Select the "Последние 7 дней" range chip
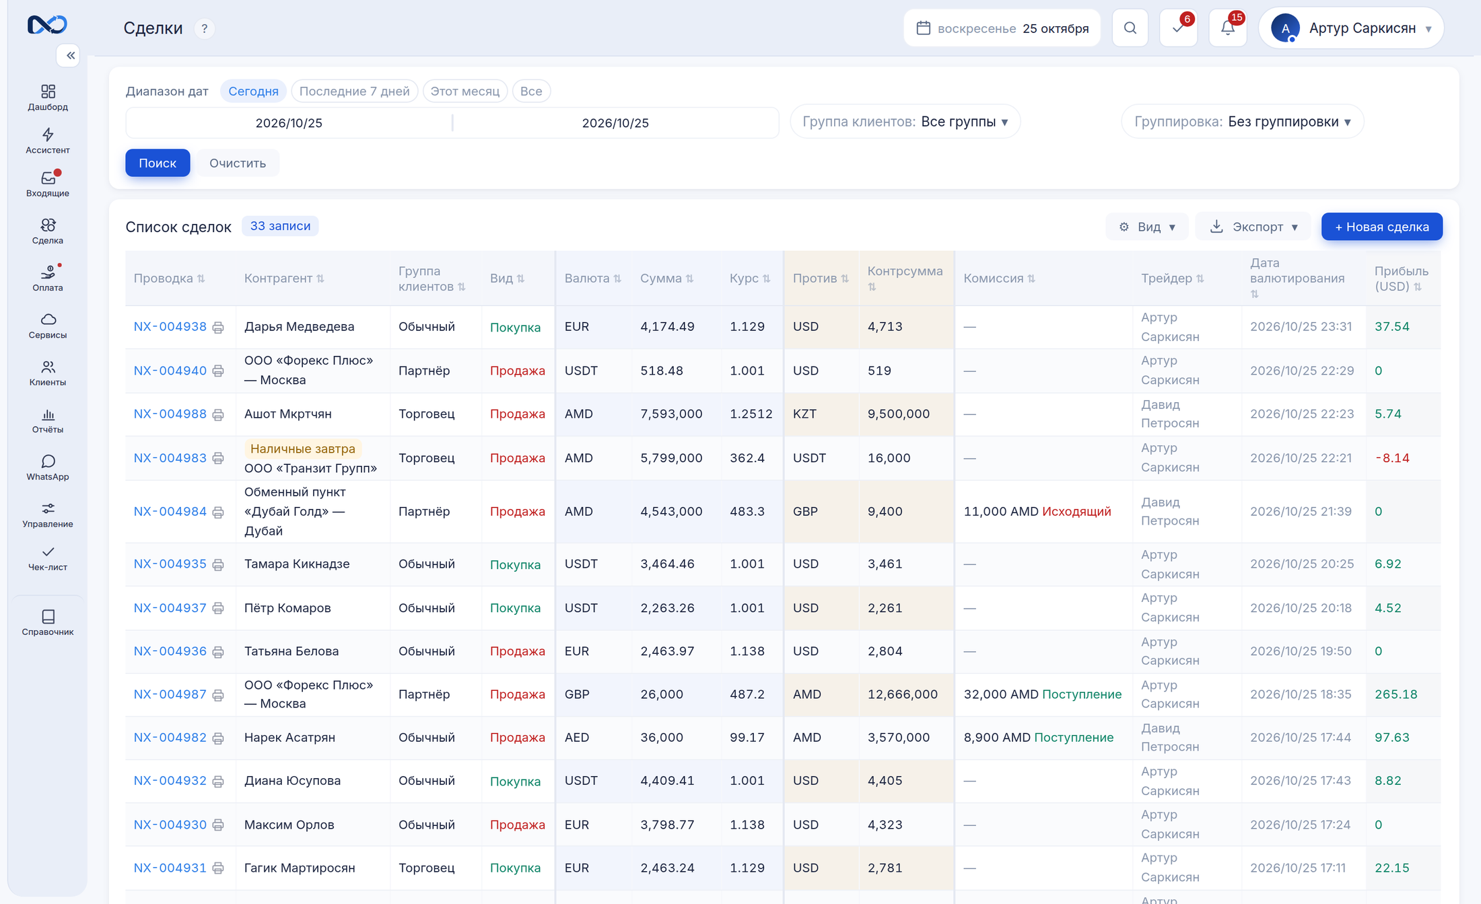Screen dimensions: 1481x904 354,91
